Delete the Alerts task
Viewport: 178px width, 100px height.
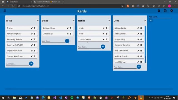tap(106, 34)
